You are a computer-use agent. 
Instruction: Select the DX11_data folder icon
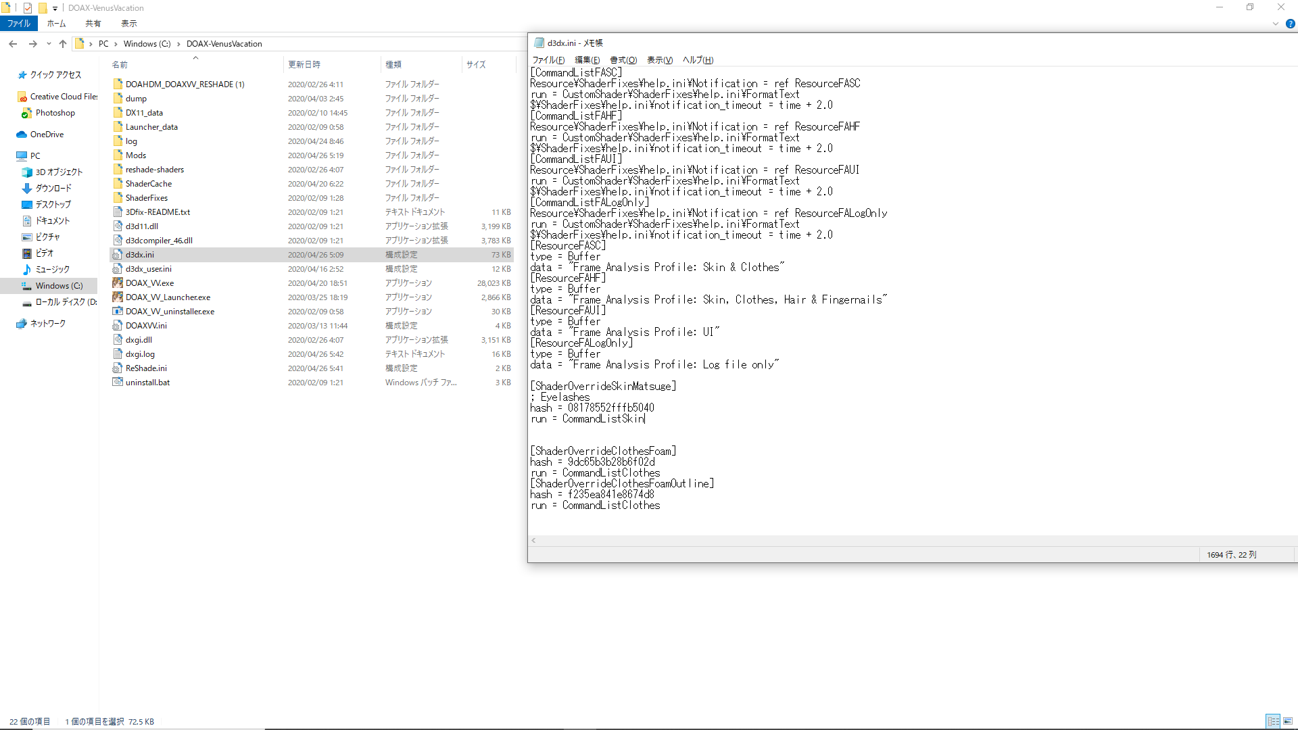[x=118, y=113]
